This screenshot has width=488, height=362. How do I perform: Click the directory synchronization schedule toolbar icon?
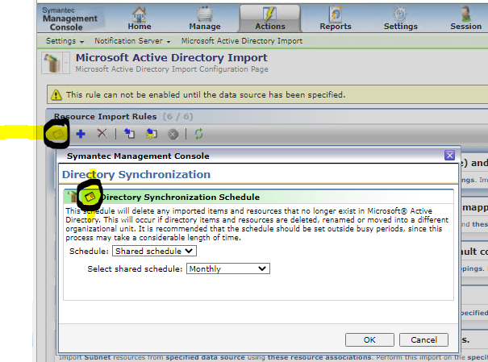[58, 134]
